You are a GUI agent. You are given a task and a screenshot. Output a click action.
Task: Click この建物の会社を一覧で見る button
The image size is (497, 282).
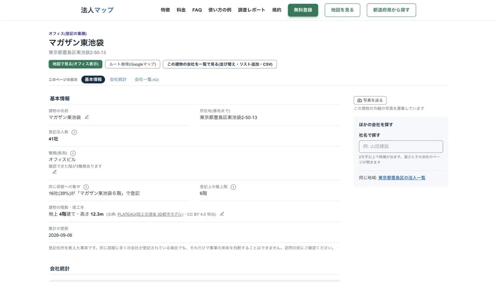pos(220,64)
